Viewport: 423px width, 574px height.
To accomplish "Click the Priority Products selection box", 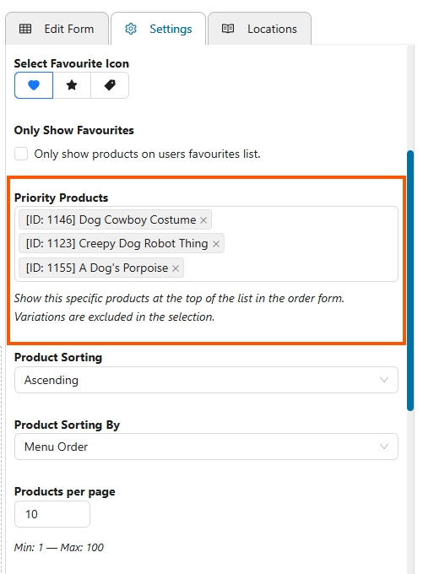I will click(206, 244).
